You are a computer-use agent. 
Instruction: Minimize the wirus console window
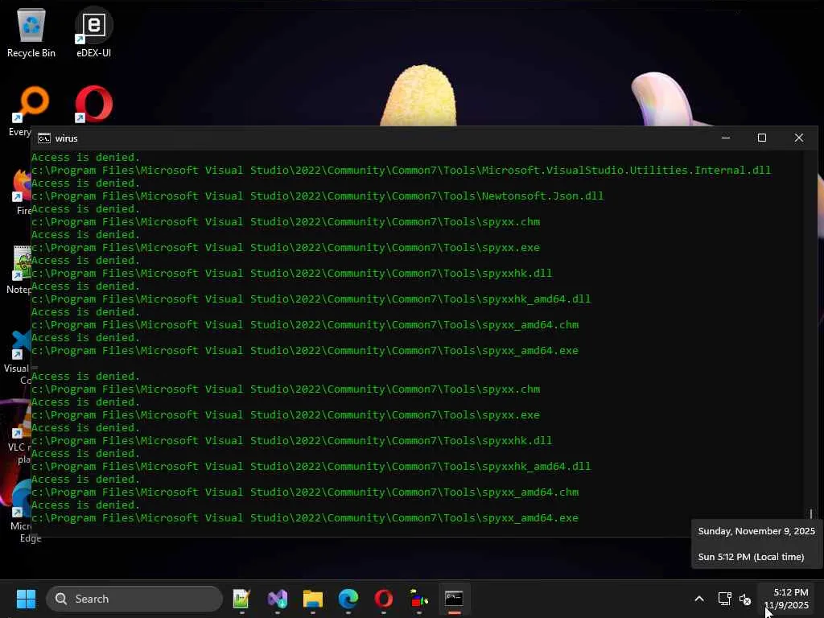pos(726,138)
